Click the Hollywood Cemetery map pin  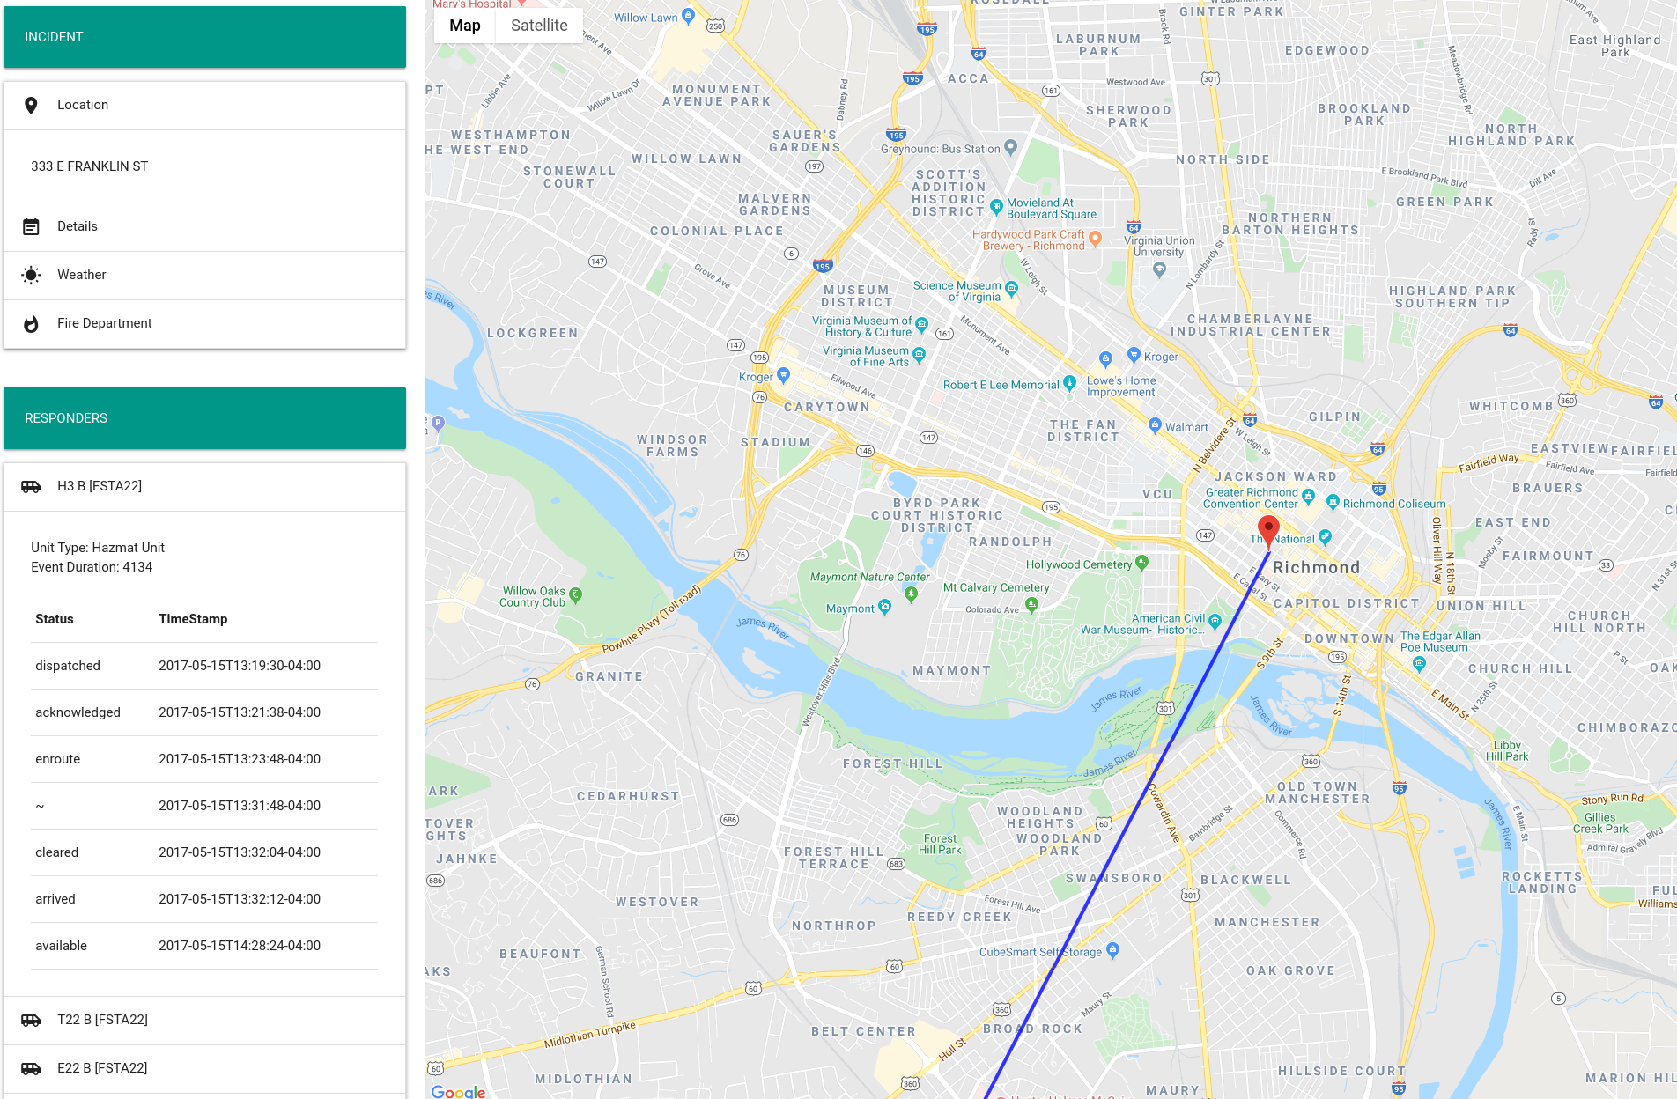[x=1141, y=561]
